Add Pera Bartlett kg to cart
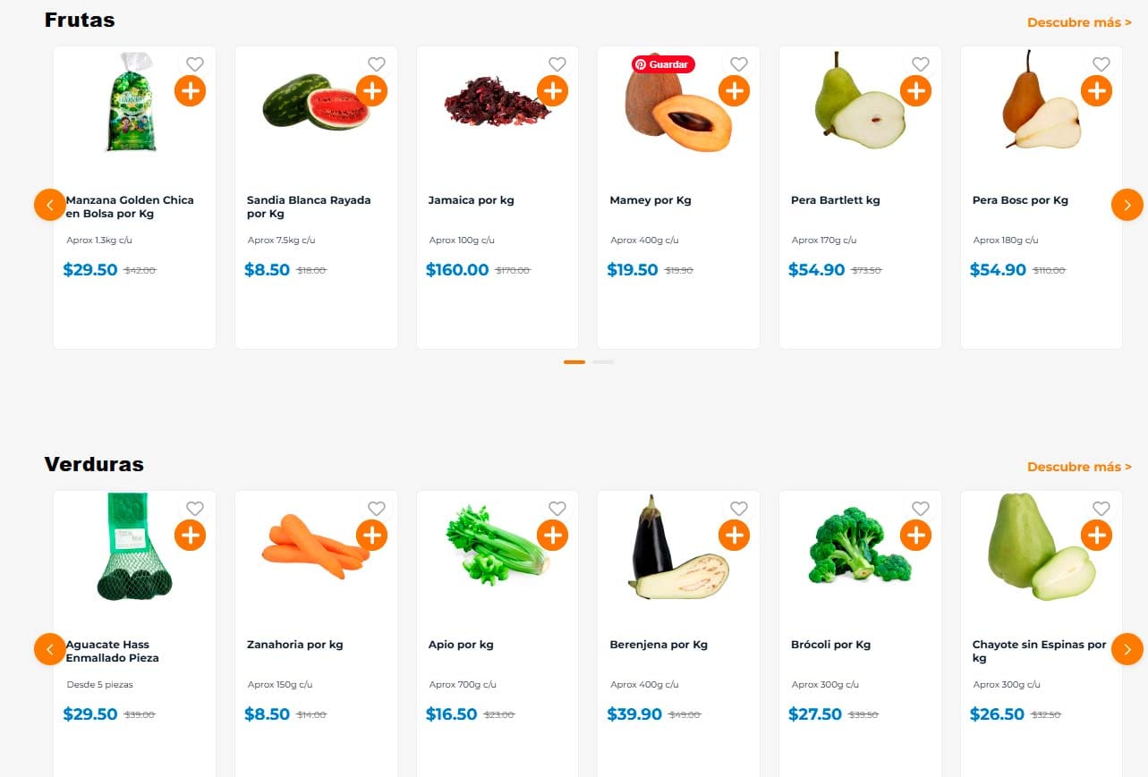The width and height of the screenshot is (1148, 777). coord(915,90)
